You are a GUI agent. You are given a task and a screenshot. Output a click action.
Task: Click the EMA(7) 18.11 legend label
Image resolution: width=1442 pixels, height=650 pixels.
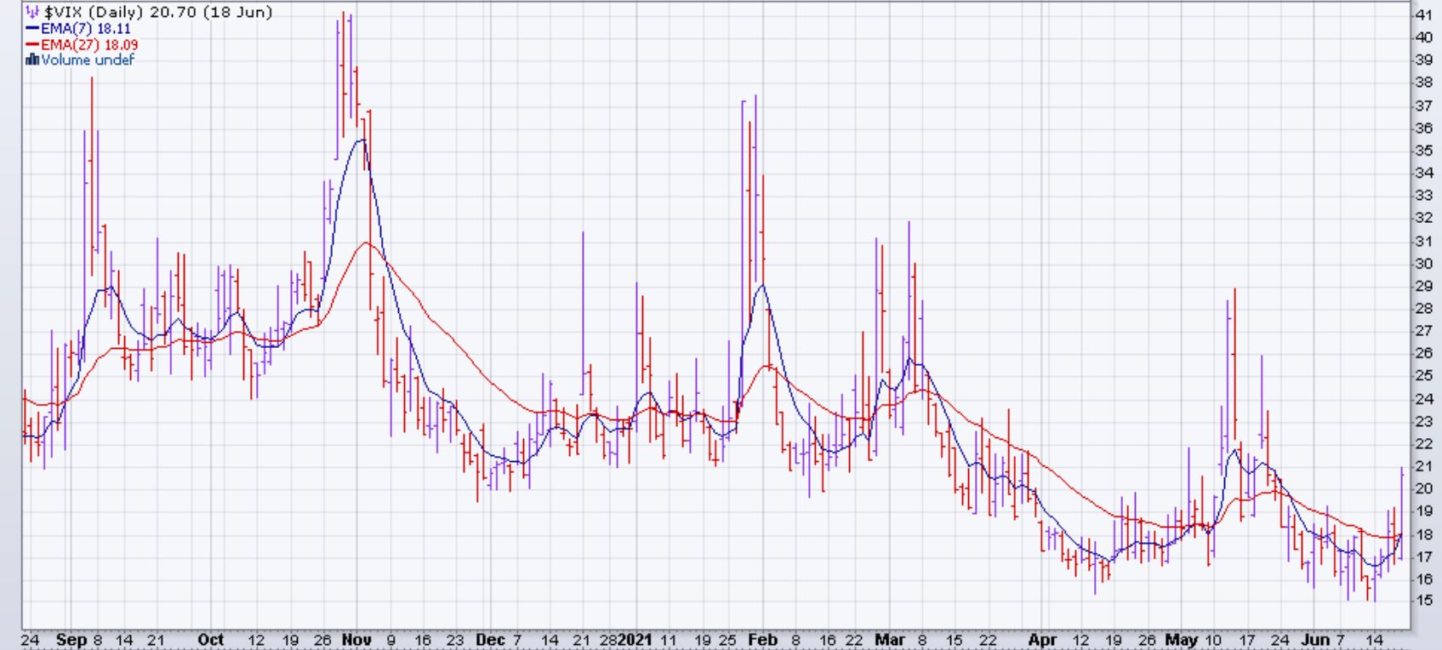(x=86, y=28)
